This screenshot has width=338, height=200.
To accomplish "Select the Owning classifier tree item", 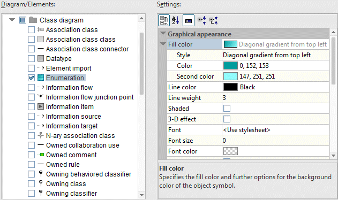I will pyautogui.click(x=72, y=194).
